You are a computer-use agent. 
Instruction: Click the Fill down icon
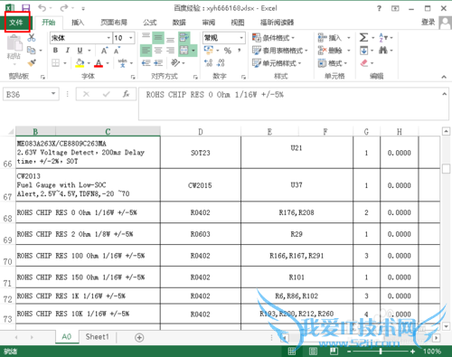pos(363,51)
